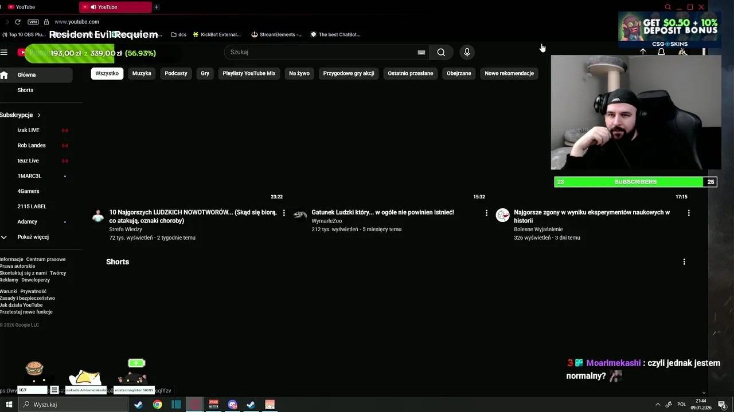
Task: Select Nowe rekomendacje filter chip
Action: click(x=509, y=73)
